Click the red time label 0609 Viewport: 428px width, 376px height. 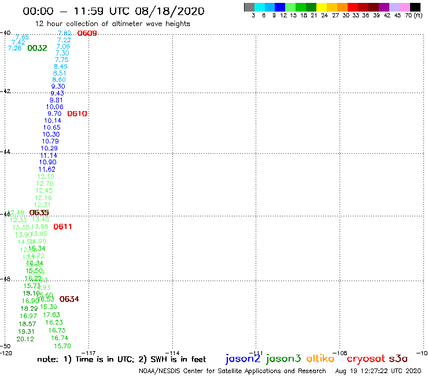coord(87,34)
